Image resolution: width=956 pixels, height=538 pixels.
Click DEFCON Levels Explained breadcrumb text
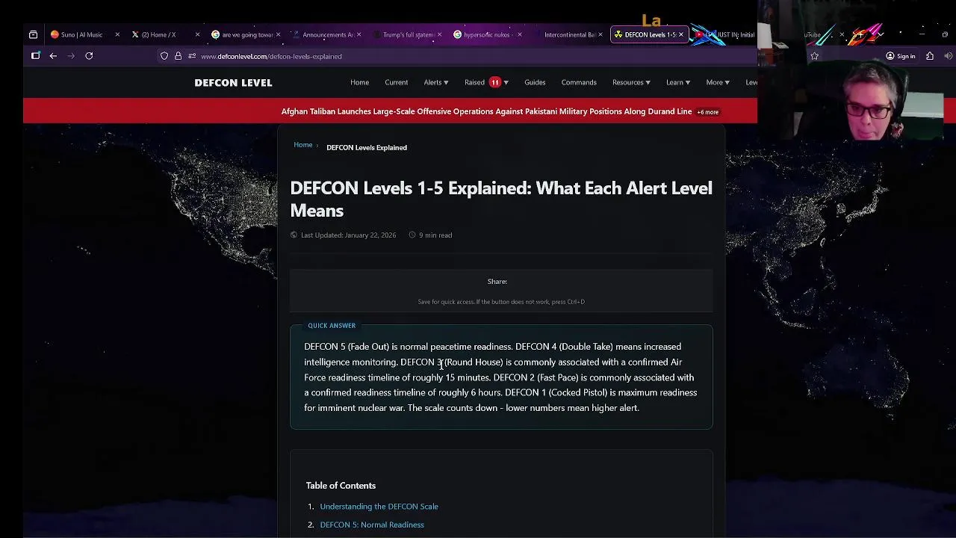tap(367, 147)
